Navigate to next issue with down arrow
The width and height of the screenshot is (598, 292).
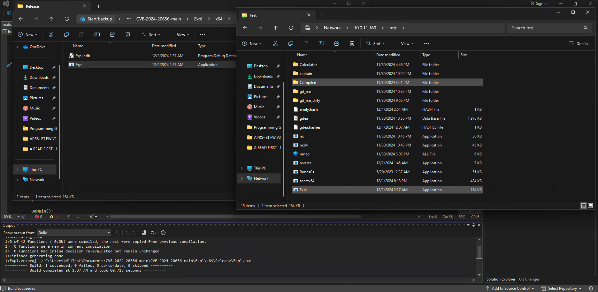(78, 217)
